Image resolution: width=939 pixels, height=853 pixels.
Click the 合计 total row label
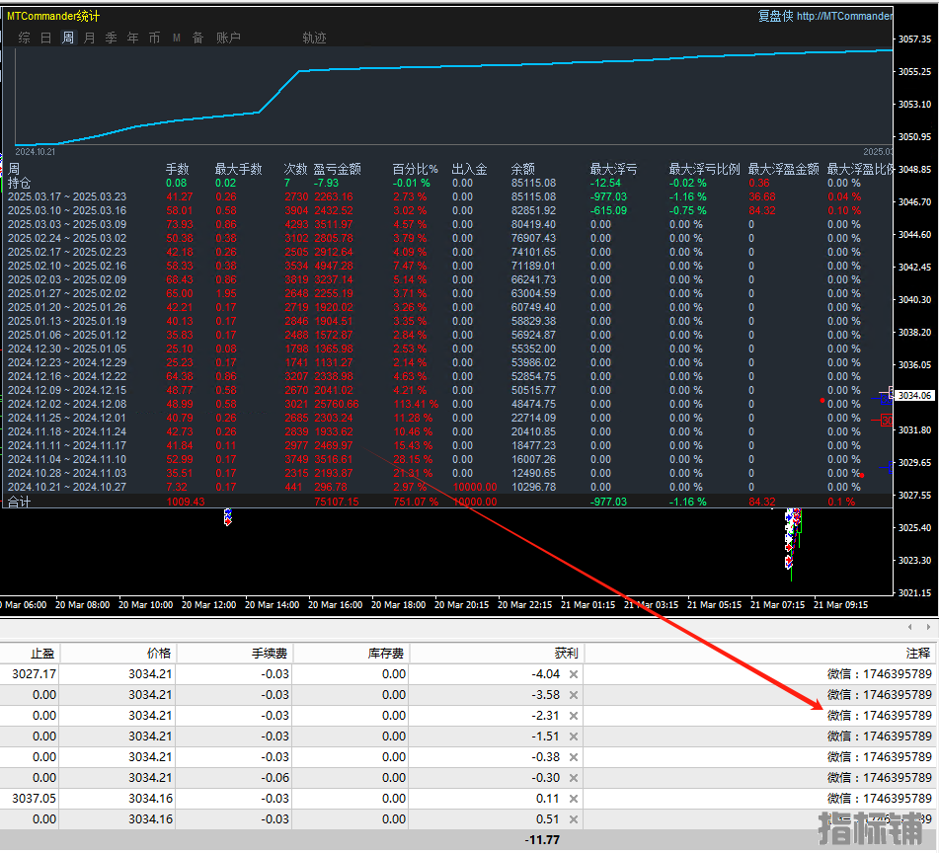point(19,502)
